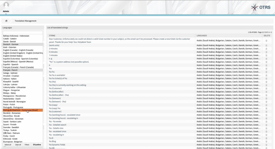
Task: Click trash icon for '%s (between)' row
Action: coord(266,99)
